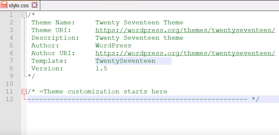
Task: Click the 'Template:' label
Action: tap(49, 61)
